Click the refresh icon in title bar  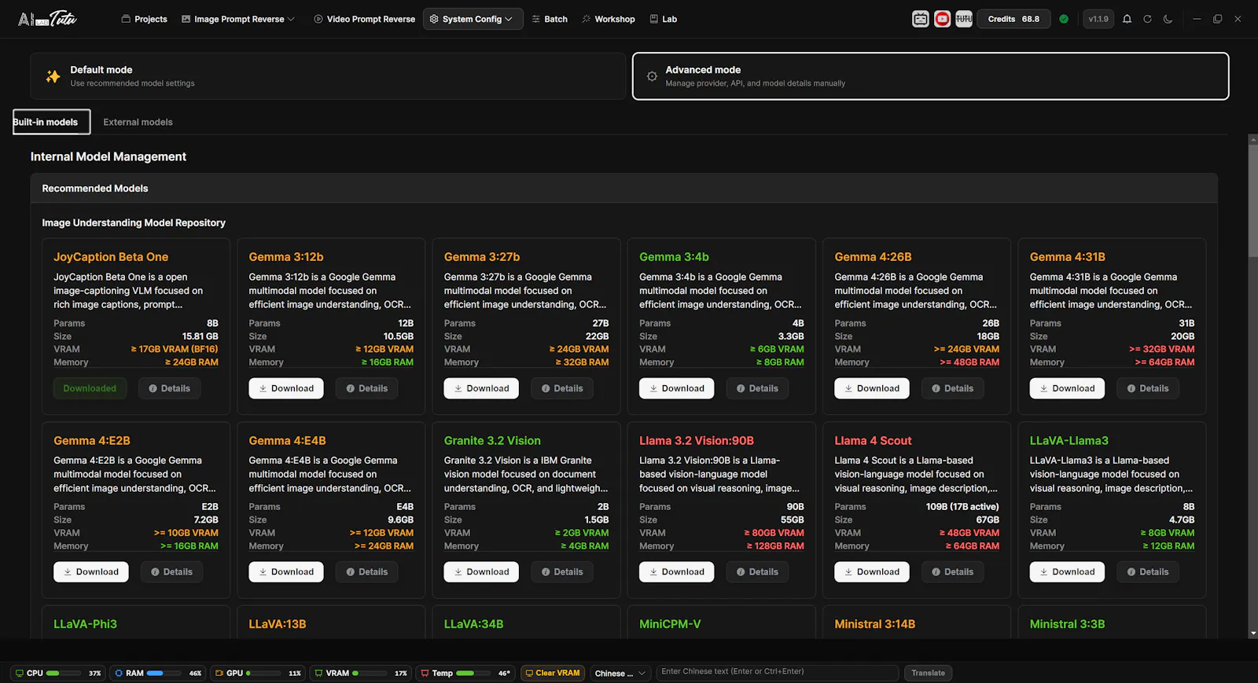coord(1147,19)
